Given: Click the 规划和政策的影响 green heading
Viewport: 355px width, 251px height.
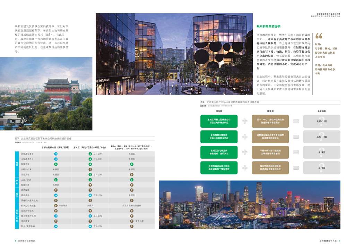Looking at the screenshot, I should point(268,26).
